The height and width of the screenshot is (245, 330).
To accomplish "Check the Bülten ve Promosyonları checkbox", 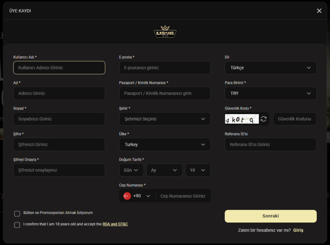I will [x=17, y=214].
